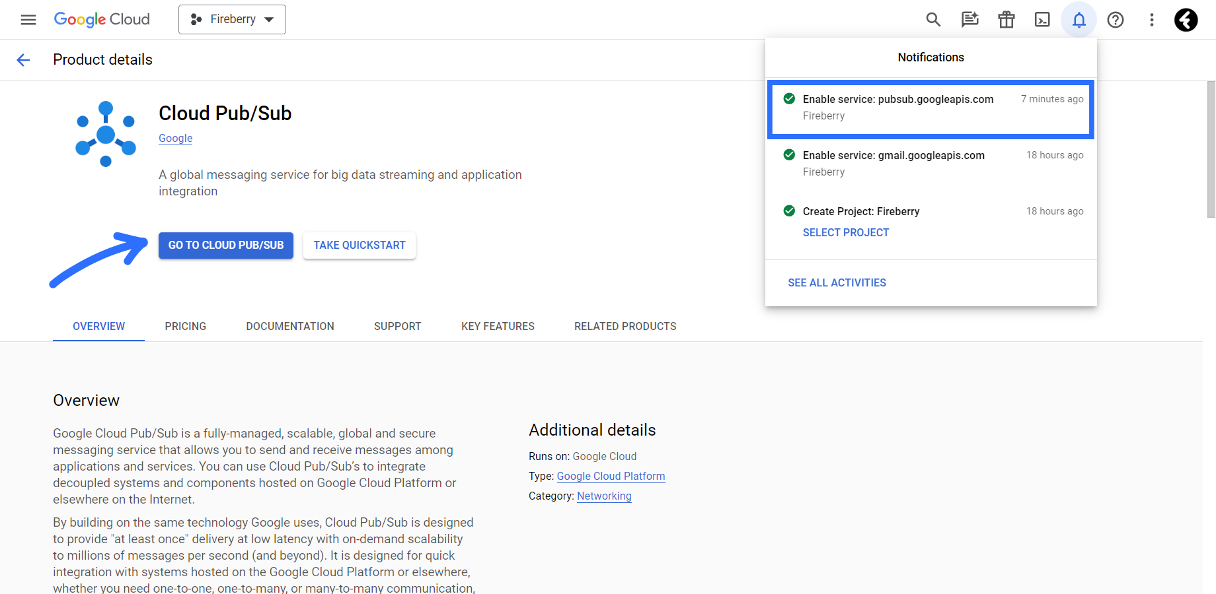The height and width of the screenshot is (594, 1216).
Task: Activate Cloud Shell terminal icon
Action: tap(1042, 20)
